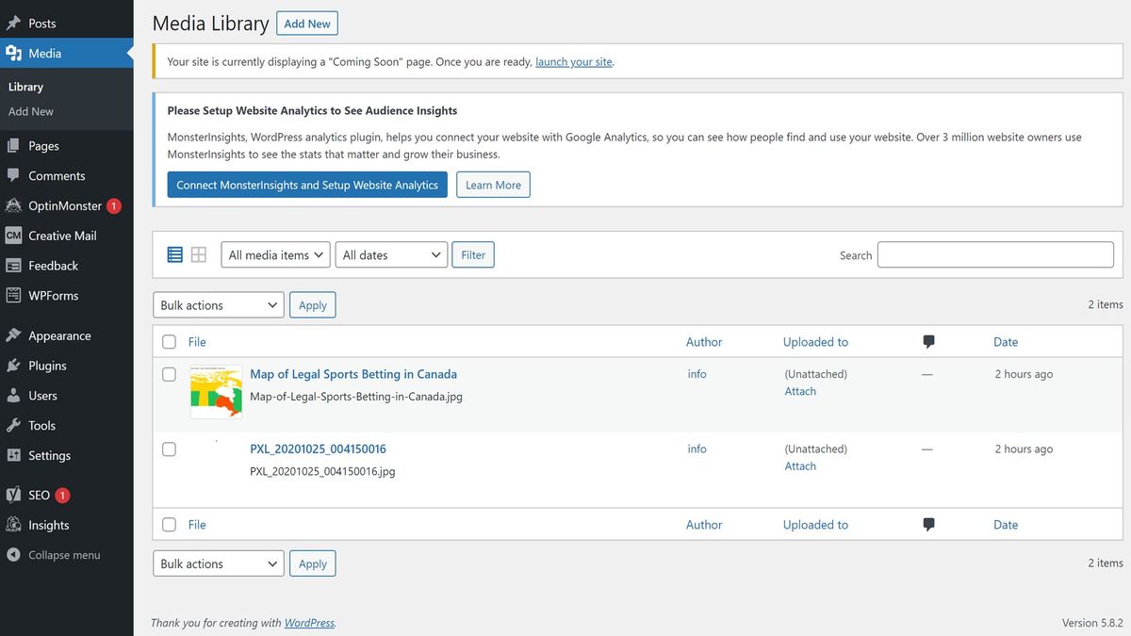Click the Media icon in sidebar
This screenshot has height=636, width=1131.
(x=13, y=54)
